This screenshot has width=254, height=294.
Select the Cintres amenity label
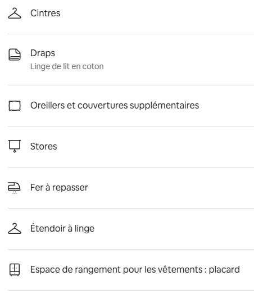point(46,13)
